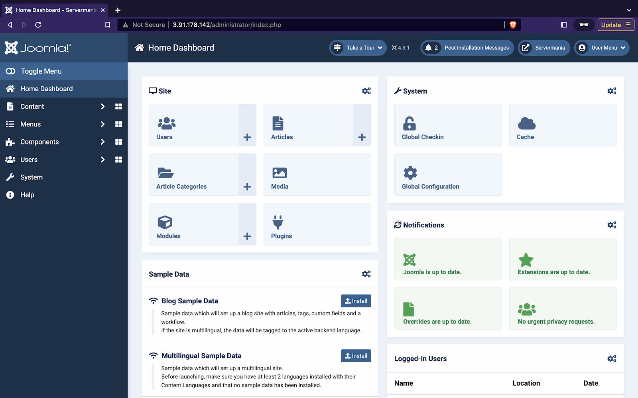The image size is (638, 398).
Task: Install Multilingual Sample Data
Action: click(356, 356)
